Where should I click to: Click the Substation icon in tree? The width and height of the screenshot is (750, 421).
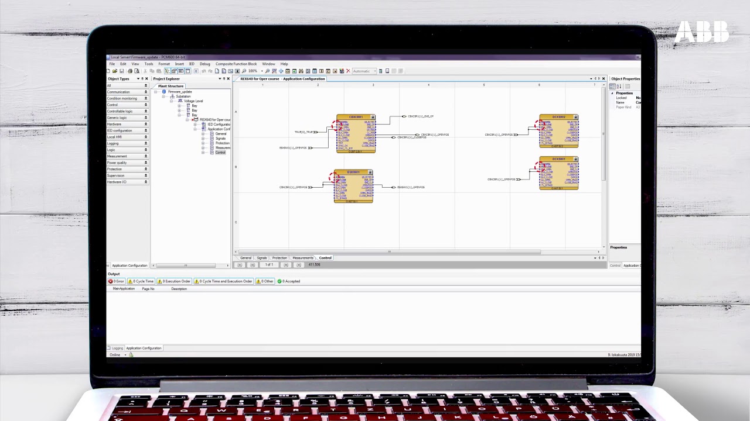click(172, 96)
